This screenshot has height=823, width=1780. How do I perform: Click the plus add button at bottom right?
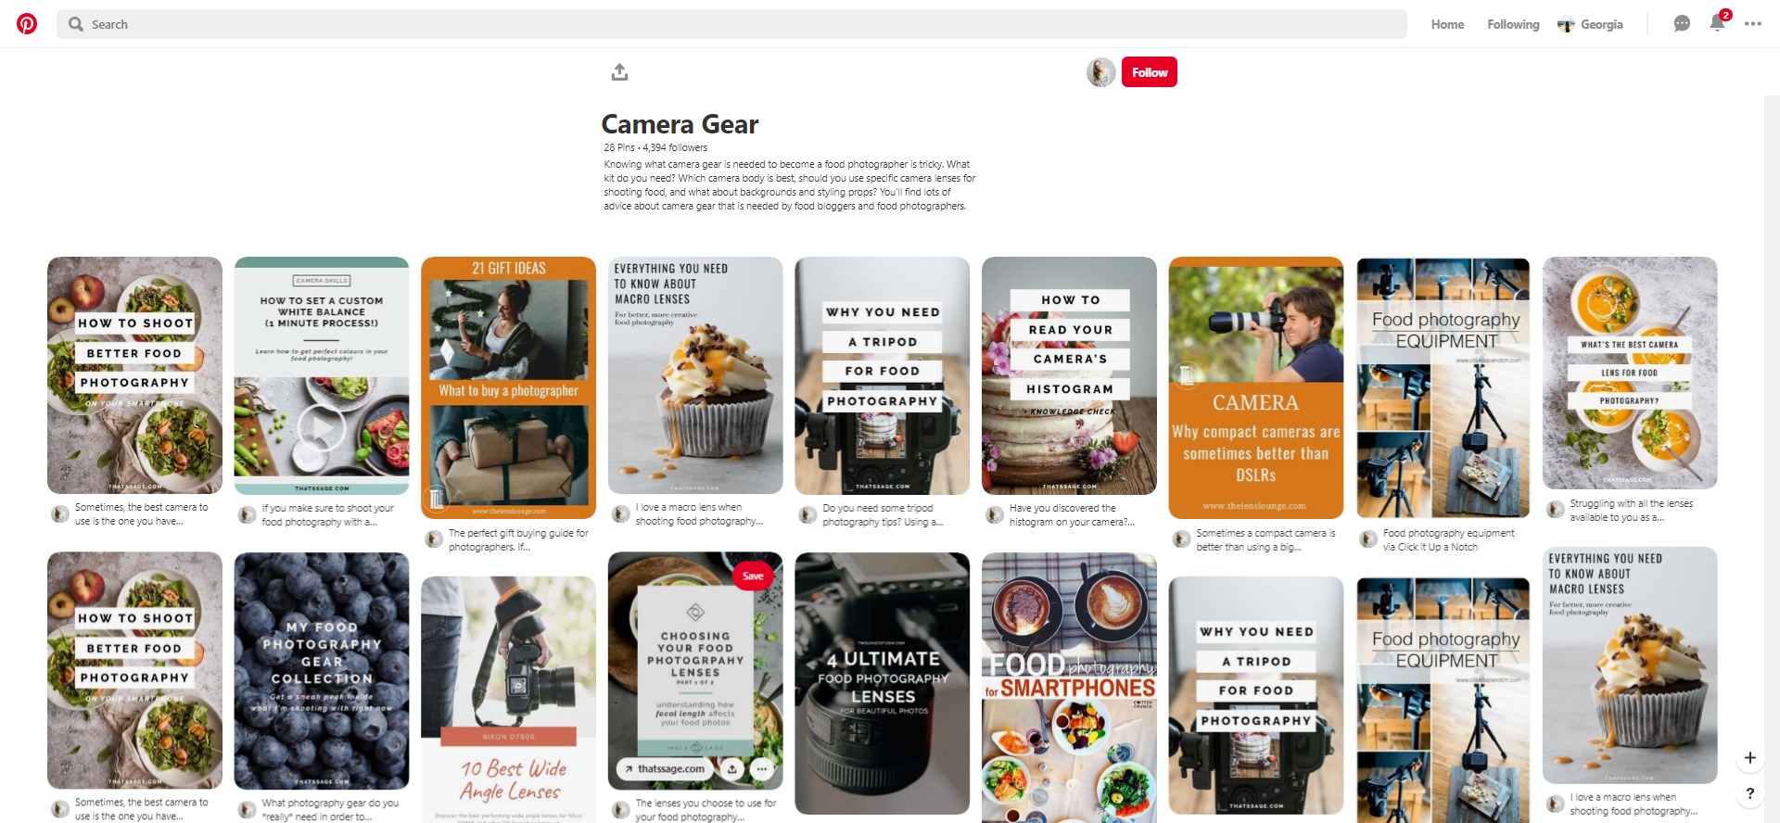pos(1749,758)
